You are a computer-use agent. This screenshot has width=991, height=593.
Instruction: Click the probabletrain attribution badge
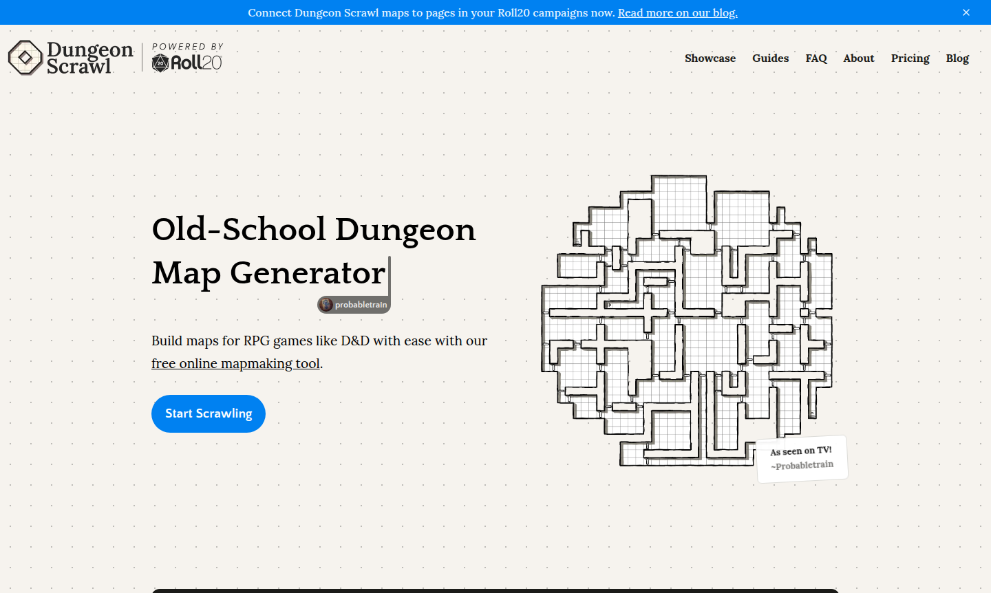coord(353,304)
